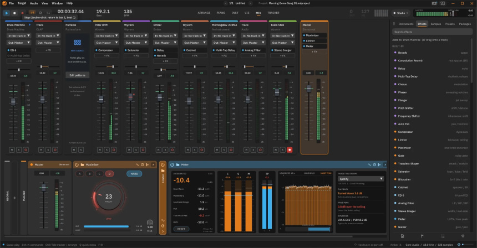The image size is (477, 248).
Task: Close the Maximizer effect panel
Action: pyautogui.click(x=153, y=164)
